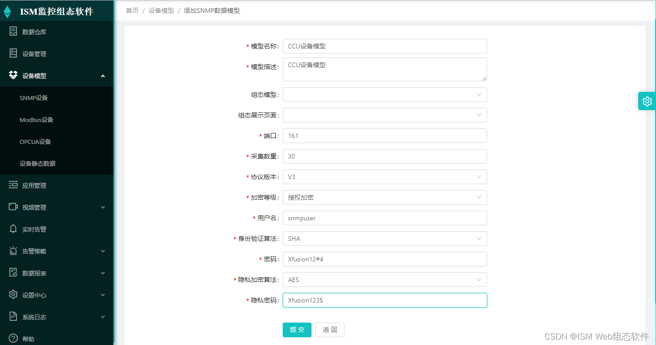The height and width of the screenshot is (345, 656).
Task: Expand the 设置中心 submenu chevron
Action: 103,295
